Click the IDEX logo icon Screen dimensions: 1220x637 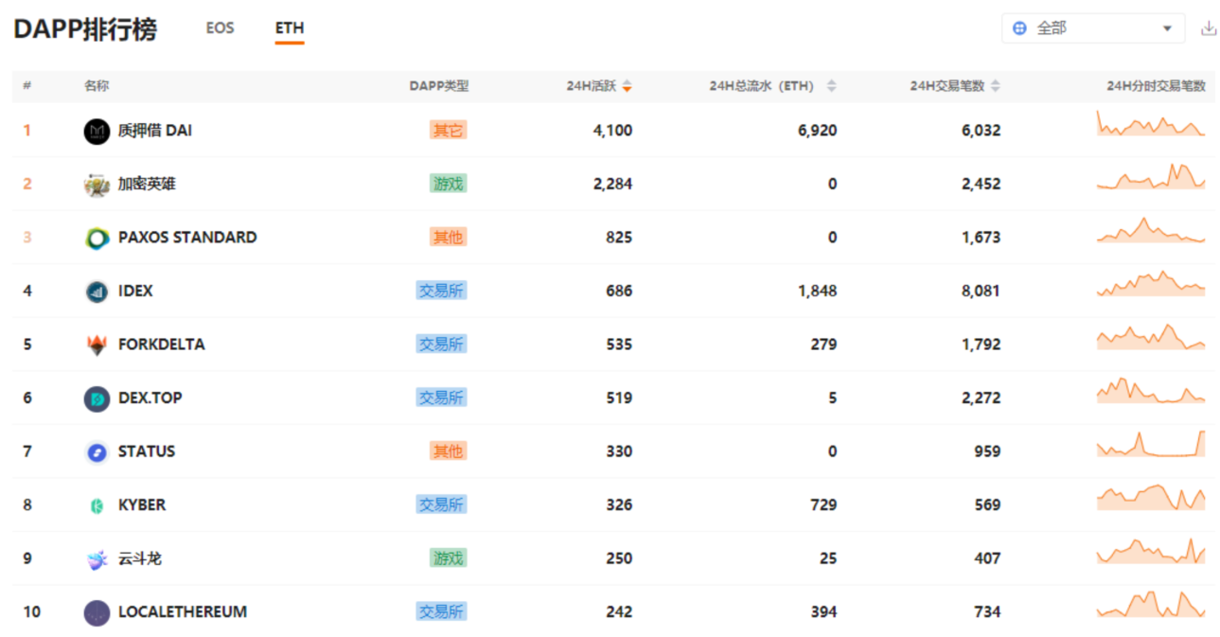97,292
